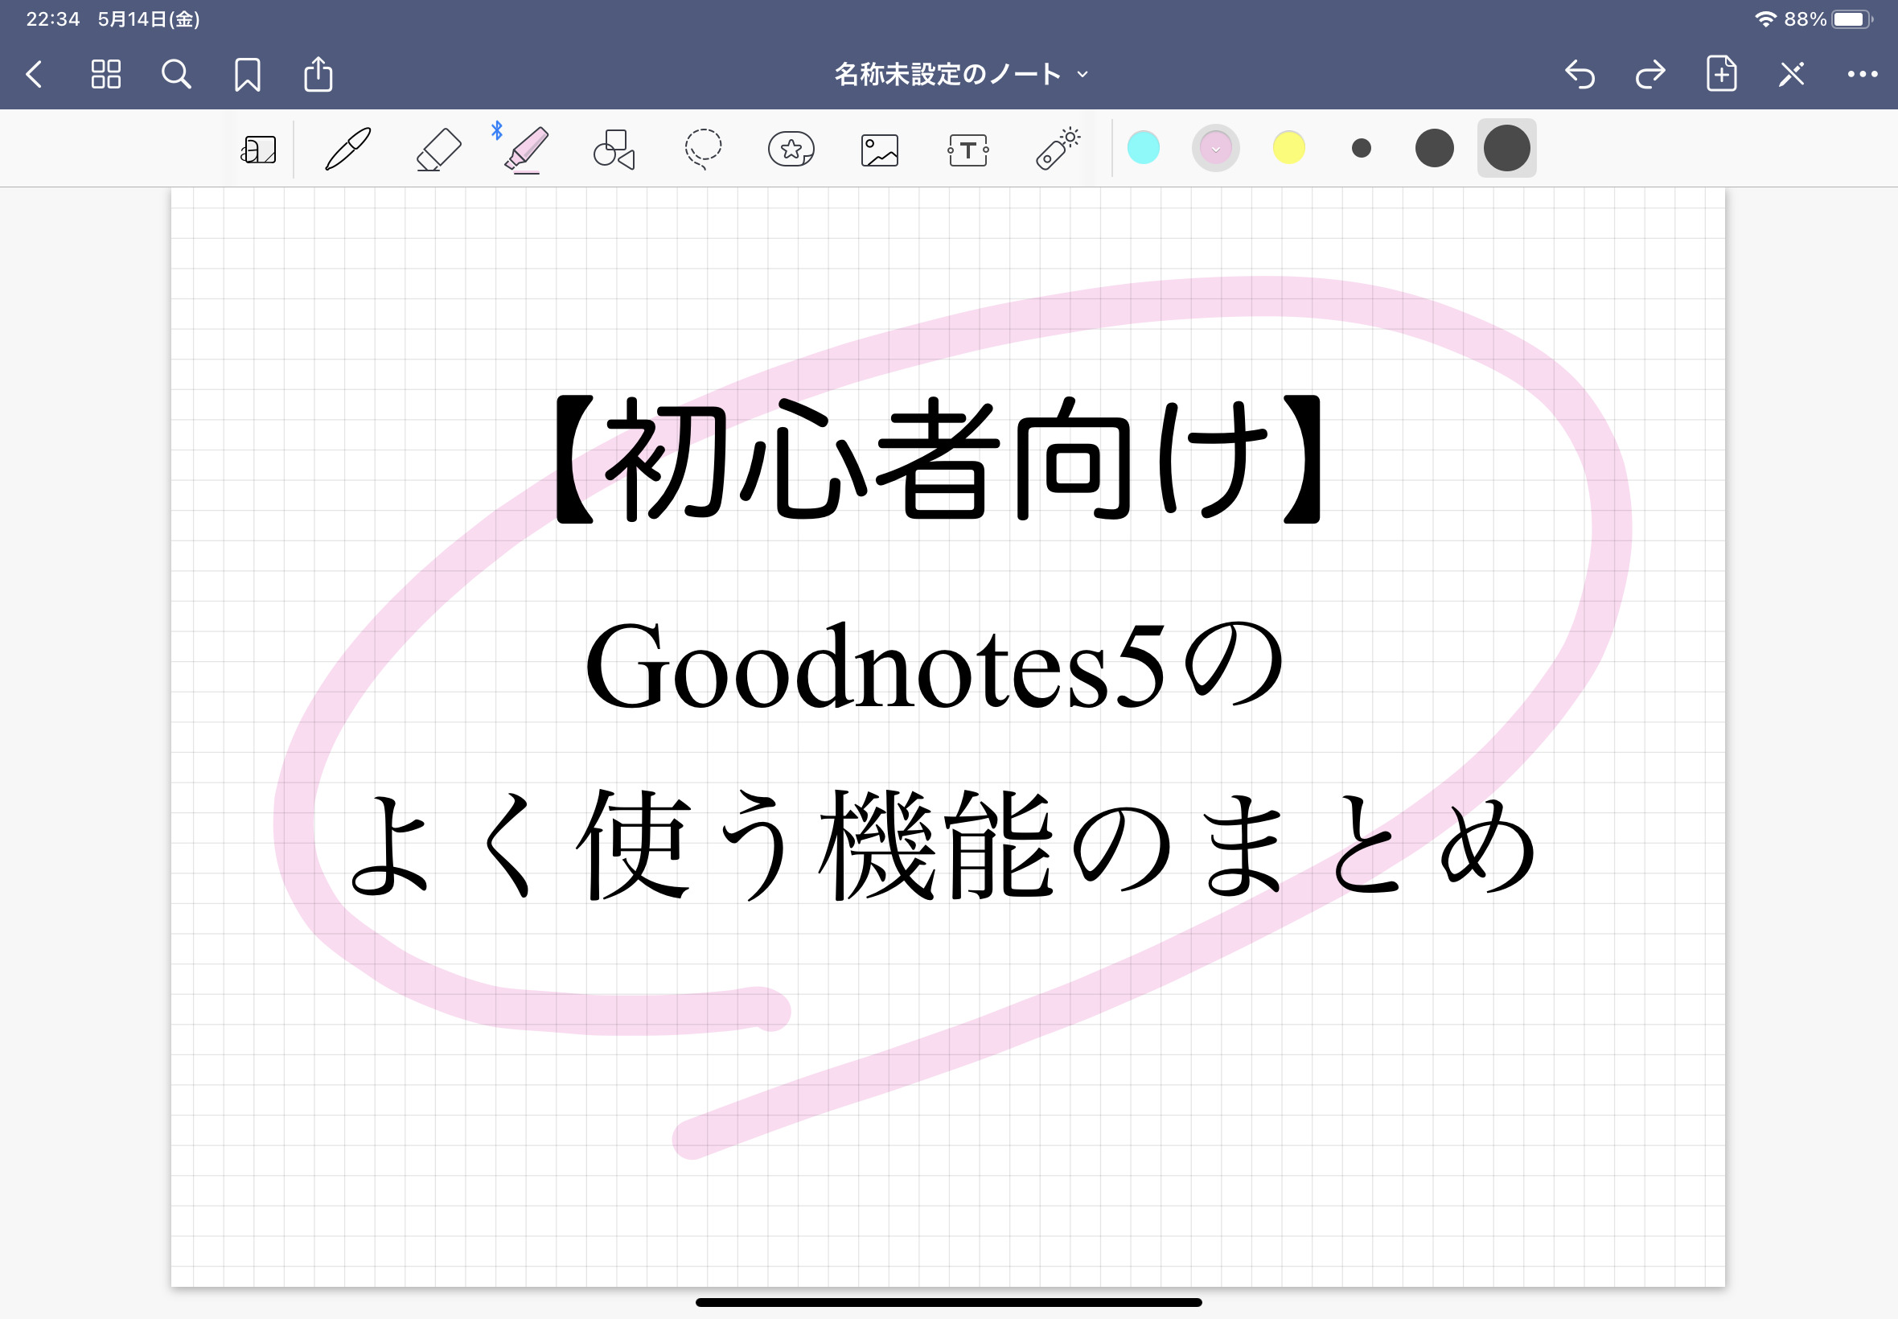Add a new page
The image size is (1898, 1319).
[x=1721, y=73]
